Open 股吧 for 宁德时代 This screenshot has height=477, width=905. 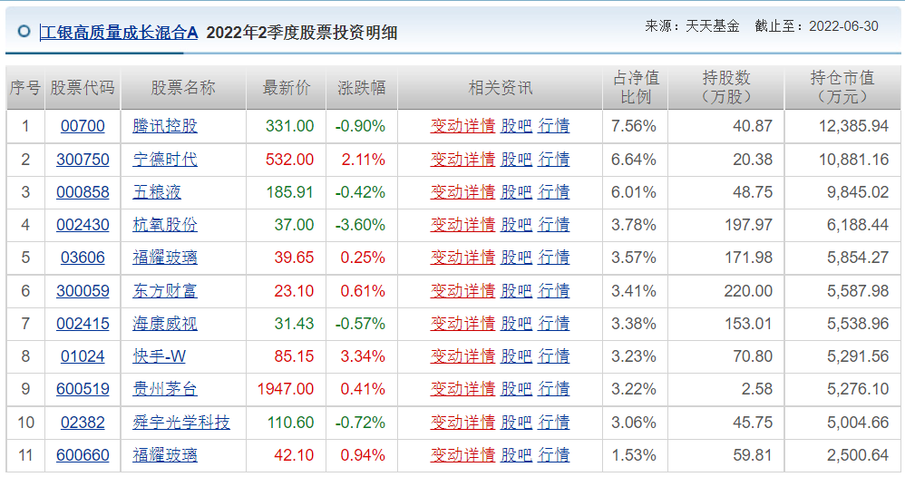click(516, 160)
